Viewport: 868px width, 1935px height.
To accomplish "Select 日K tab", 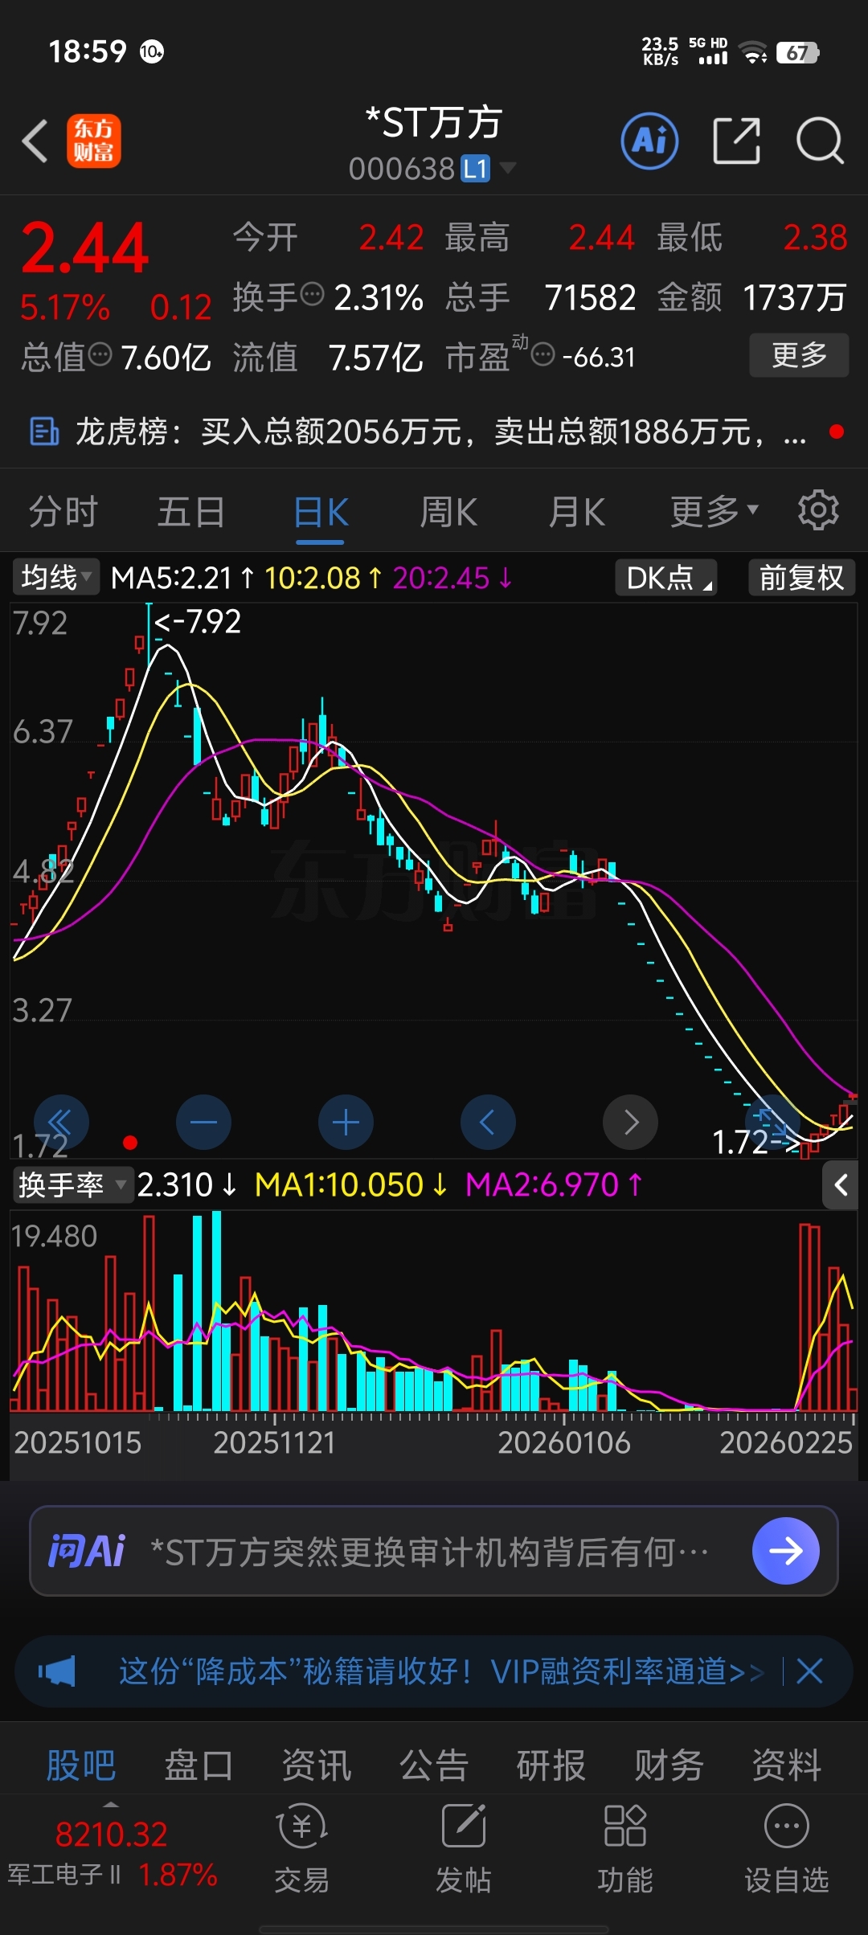I will point(321,511).
